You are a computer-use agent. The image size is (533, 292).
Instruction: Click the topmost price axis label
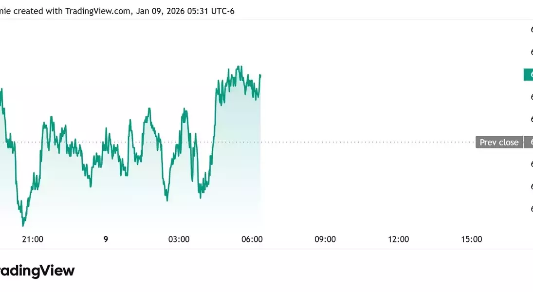click(531, 30)
